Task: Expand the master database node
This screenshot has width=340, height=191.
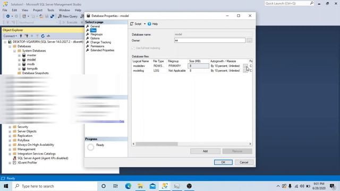Action: coord(19,55)
